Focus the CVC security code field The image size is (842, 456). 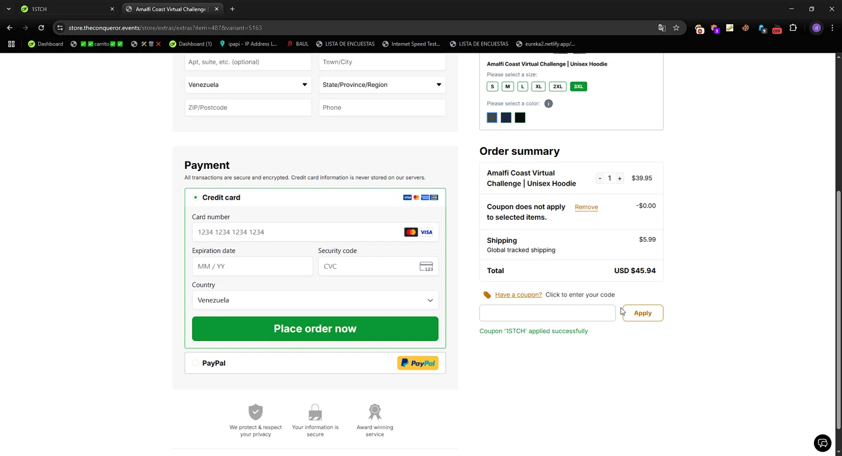click(378, 266)
